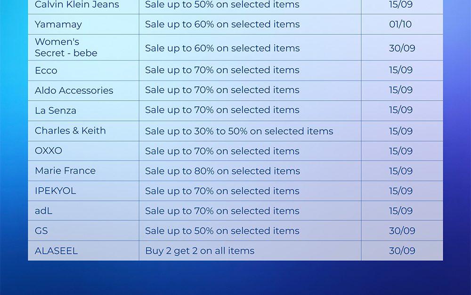Click the OXXO brand name

tap(49, 151)
